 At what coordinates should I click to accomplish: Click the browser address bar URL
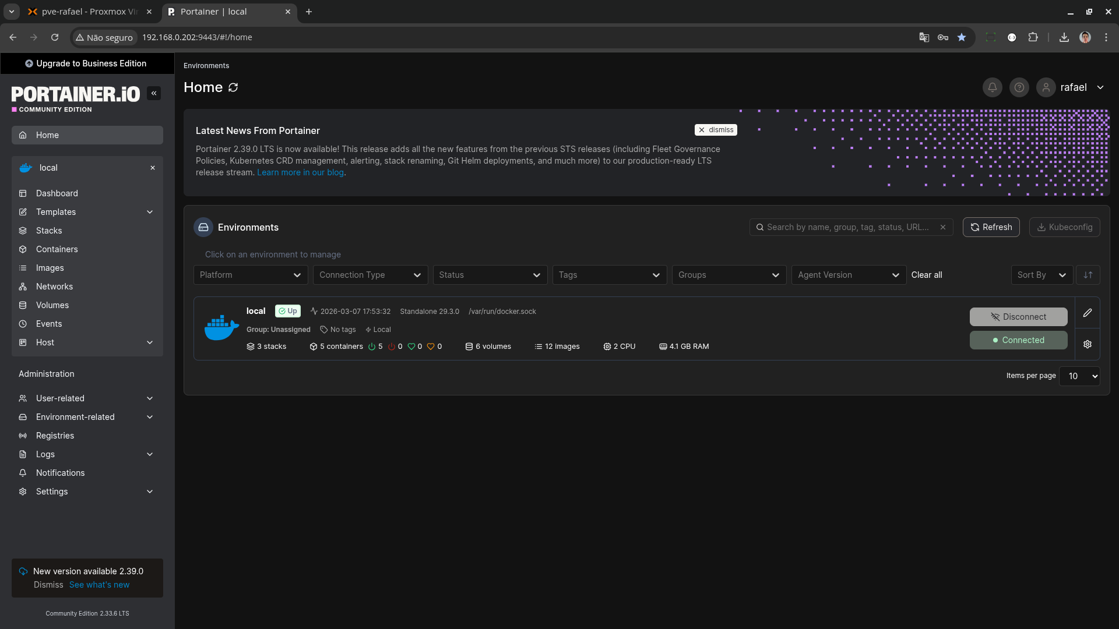[x=197, y=37]
